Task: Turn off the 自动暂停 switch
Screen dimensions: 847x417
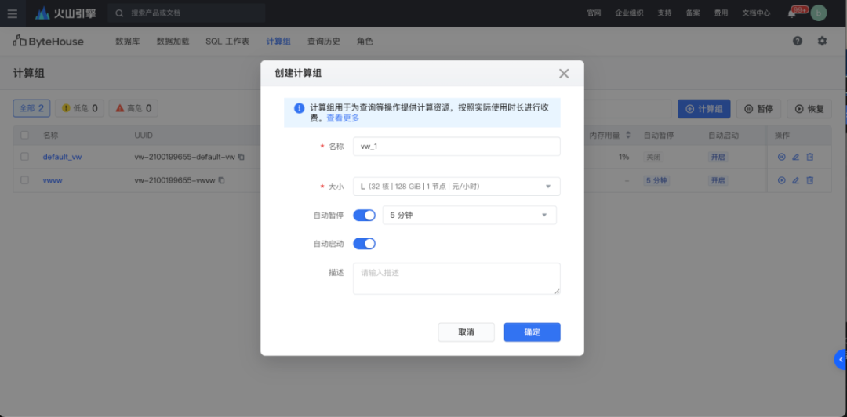Action: pyautogui.click(x=364, y=215)
